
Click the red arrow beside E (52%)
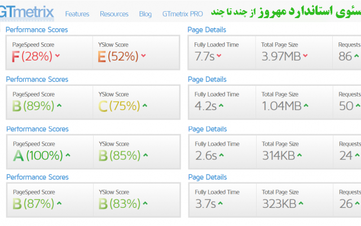[x=143, y=55]
